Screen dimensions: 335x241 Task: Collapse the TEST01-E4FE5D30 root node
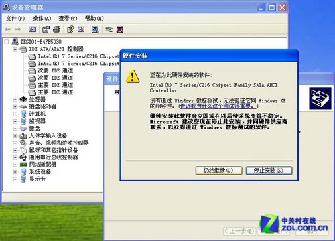tap(7, 42)
